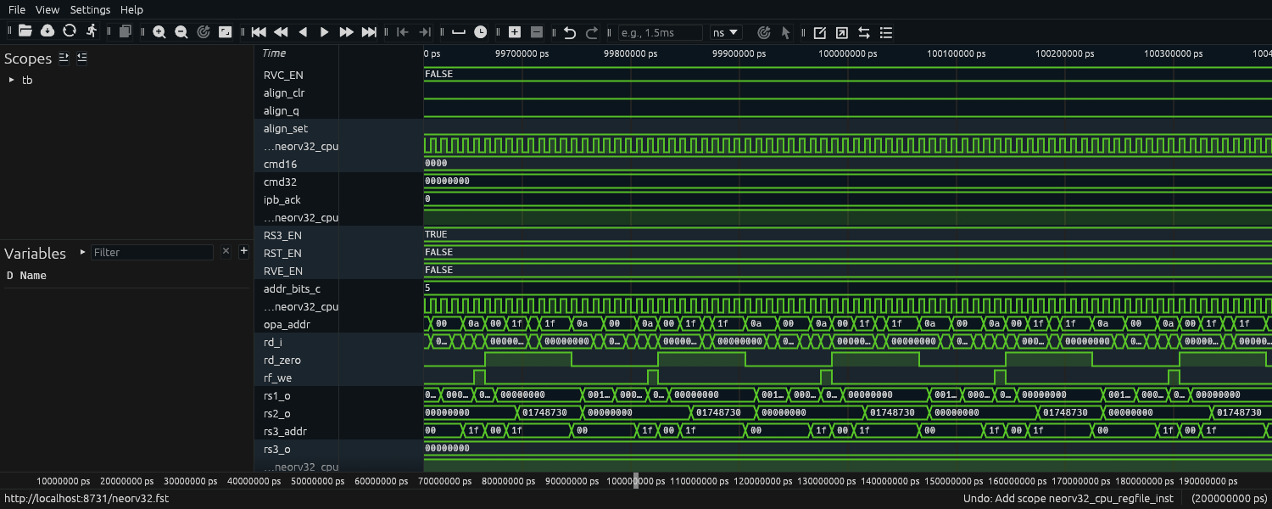Select the cmd16 signal
Image resolution: width=1272 pixels, height=509 pixels.
(x=280, y=164)
